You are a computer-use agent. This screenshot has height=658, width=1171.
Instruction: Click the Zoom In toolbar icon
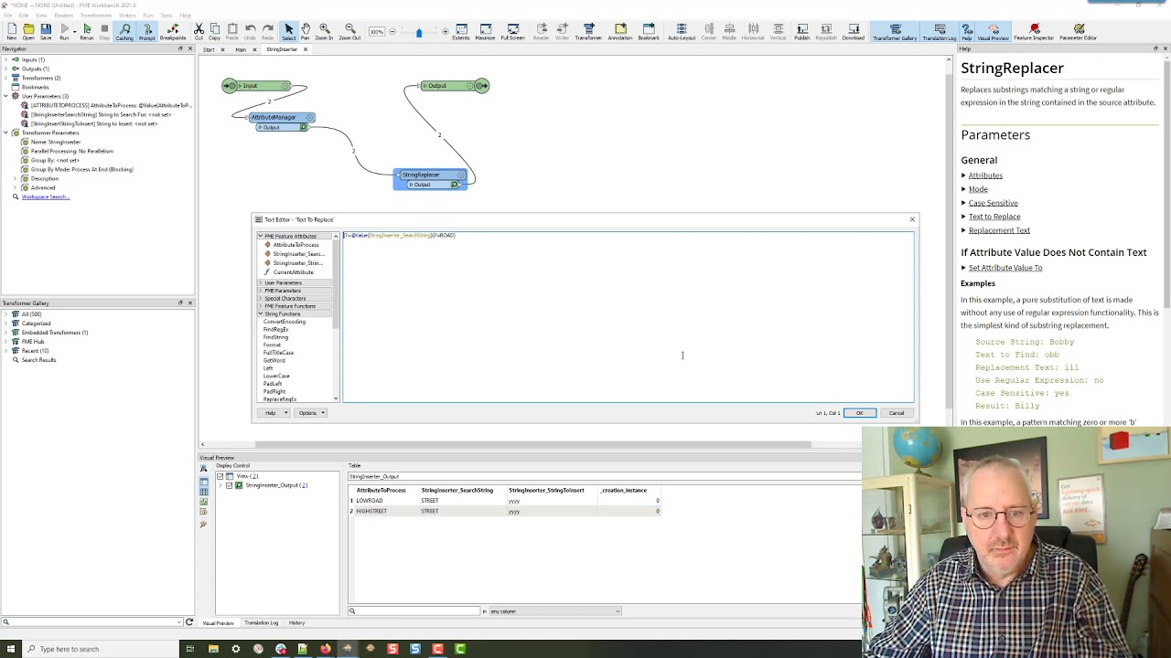(x=324, y=32)
